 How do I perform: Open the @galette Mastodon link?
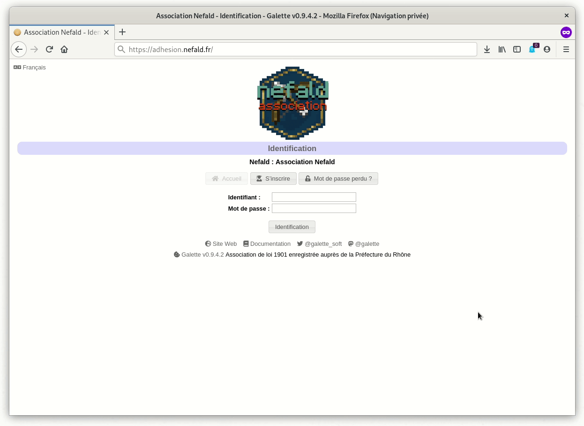tap(364, 244)
